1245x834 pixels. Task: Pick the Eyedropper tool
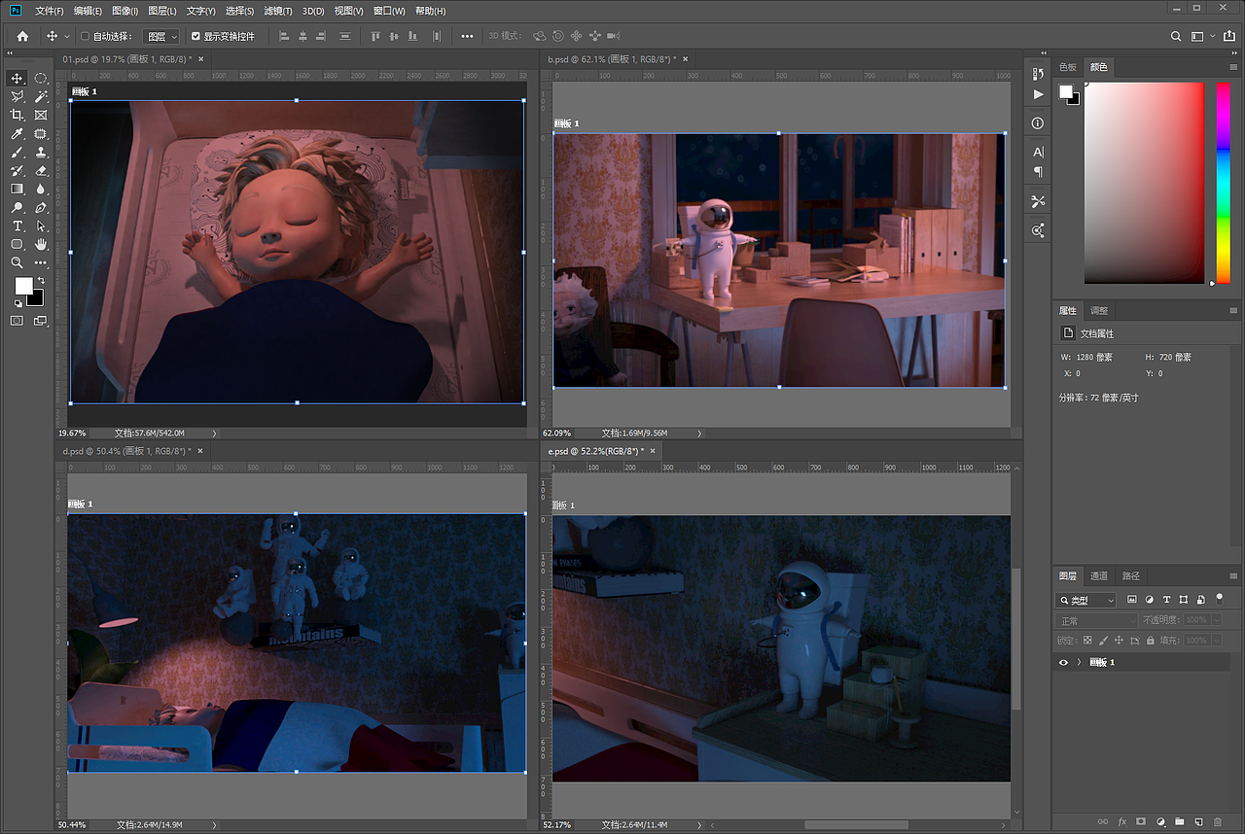tap(18, 134)
